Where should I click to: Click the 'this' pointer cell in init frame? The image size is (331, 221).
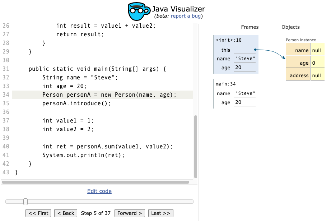tap(245, 50)
